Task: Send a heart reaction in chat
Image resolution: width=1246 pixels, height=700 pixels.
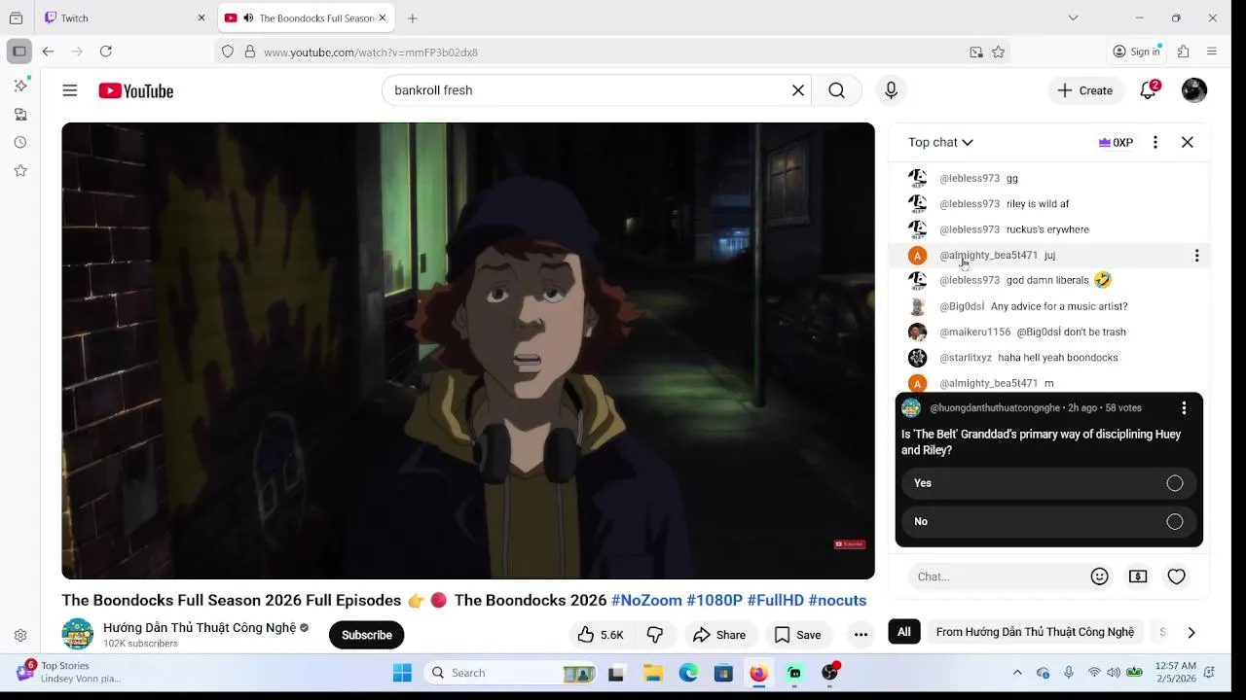Action: 1177,577
